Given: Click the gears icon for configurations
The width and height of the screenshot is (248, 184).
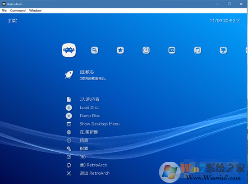Looking at the screenshot, I should [x=69, y=148].
